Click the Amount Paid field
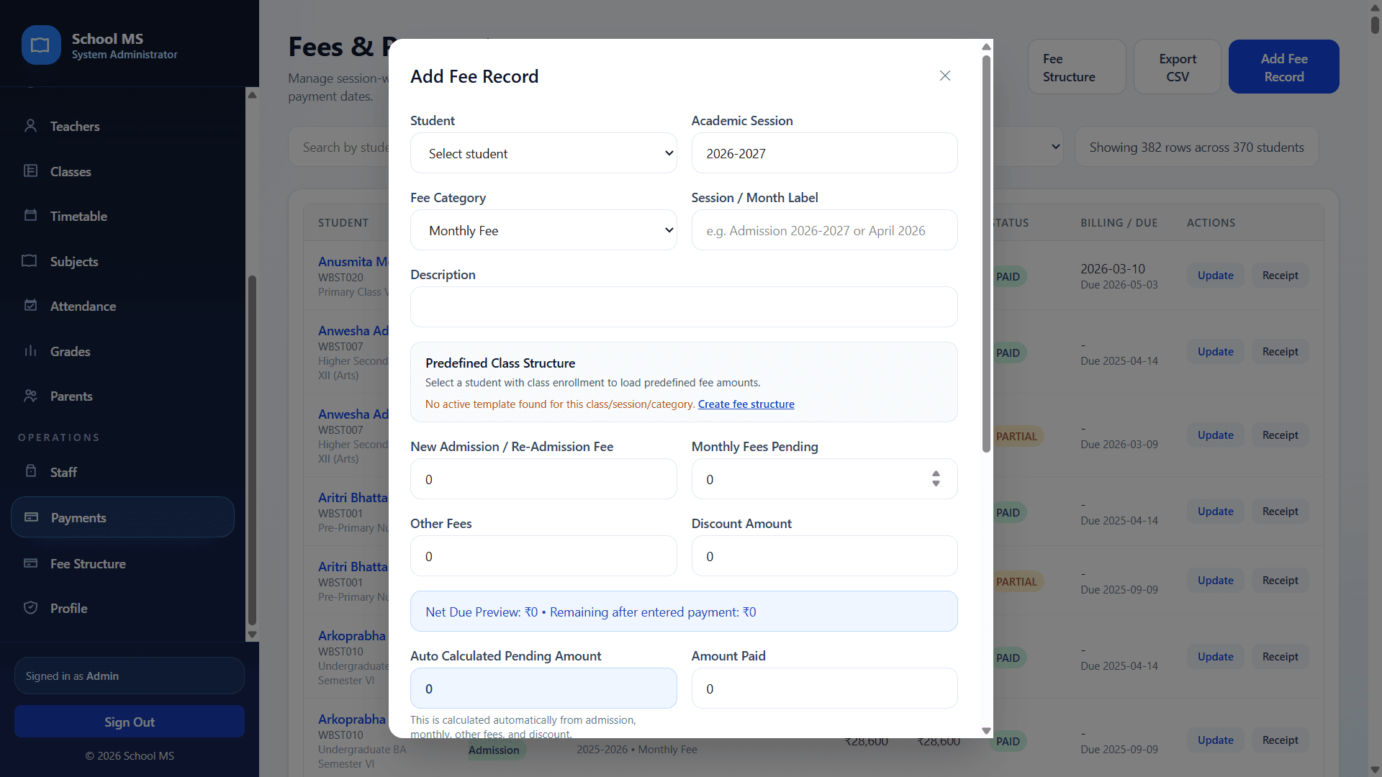Screen dimensions: 1382x777 tap(824, 689)
